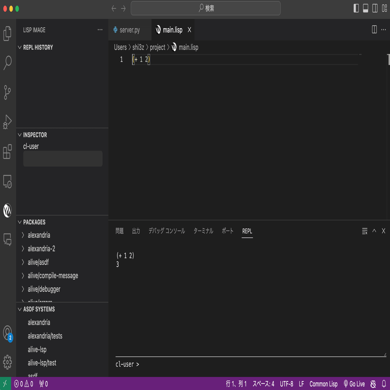390x390 pixels.
Task: Go back using the navigation arrow
Action: [114, 8]
